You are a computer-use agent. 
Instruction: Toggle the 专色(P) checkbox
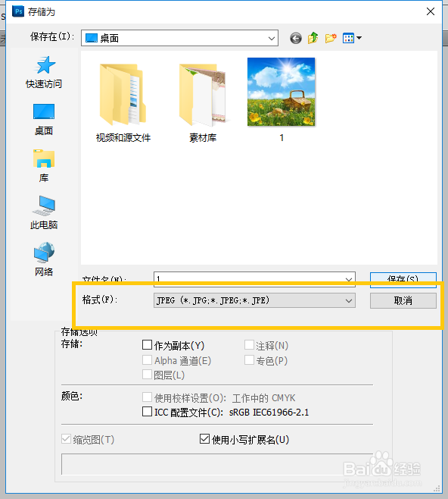(249, 360)
